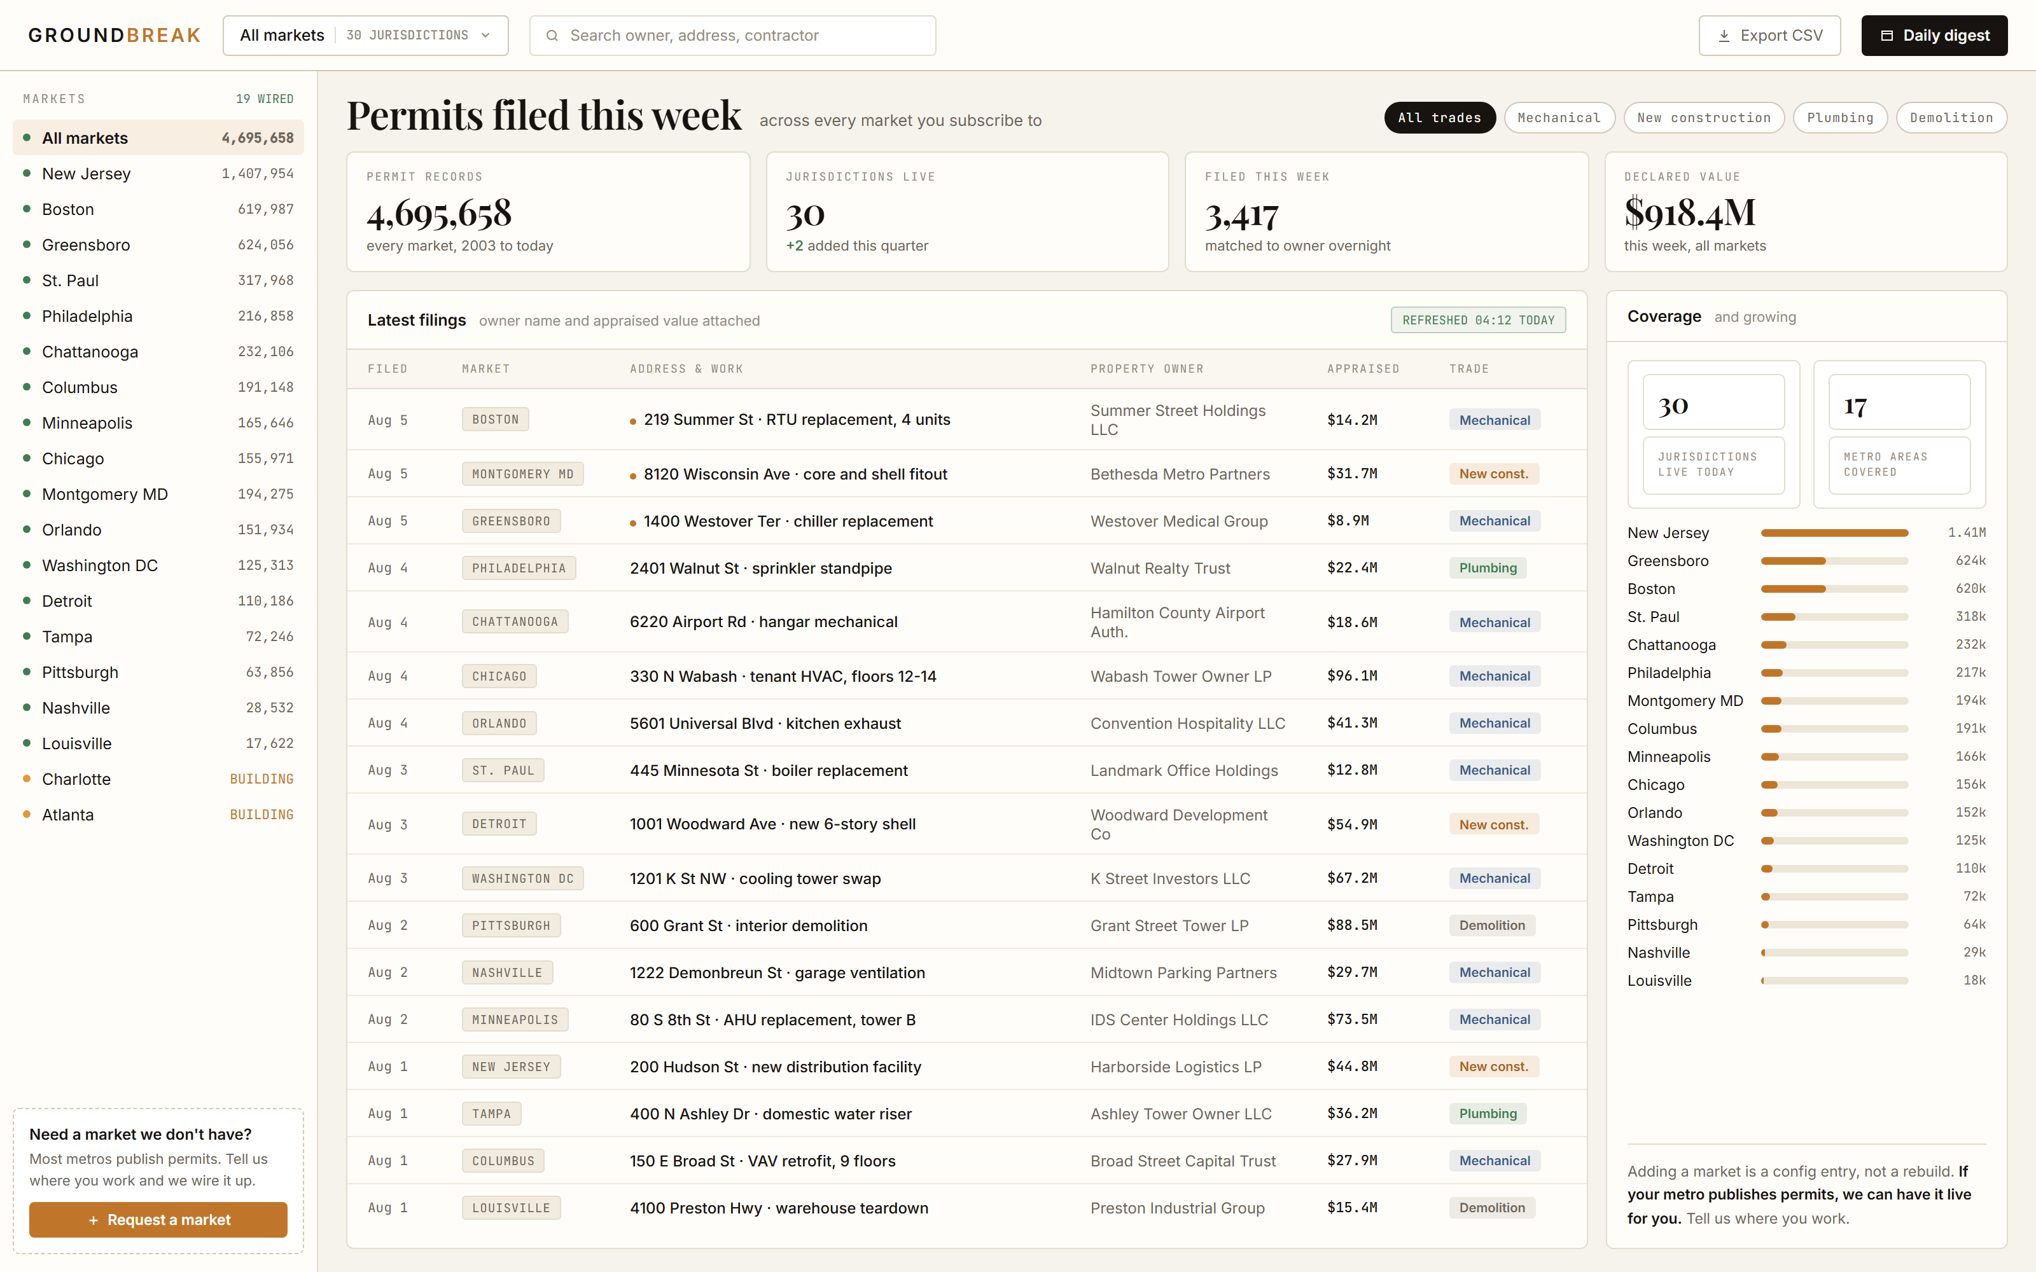Screen dimensions: 2036x1272
Task: Open the Orlando market in sidebar
Action: (x=158, y=529)
